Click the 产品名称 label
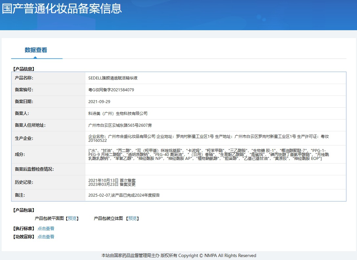Viewport: 357px width, 260px height. click(24, 78)
